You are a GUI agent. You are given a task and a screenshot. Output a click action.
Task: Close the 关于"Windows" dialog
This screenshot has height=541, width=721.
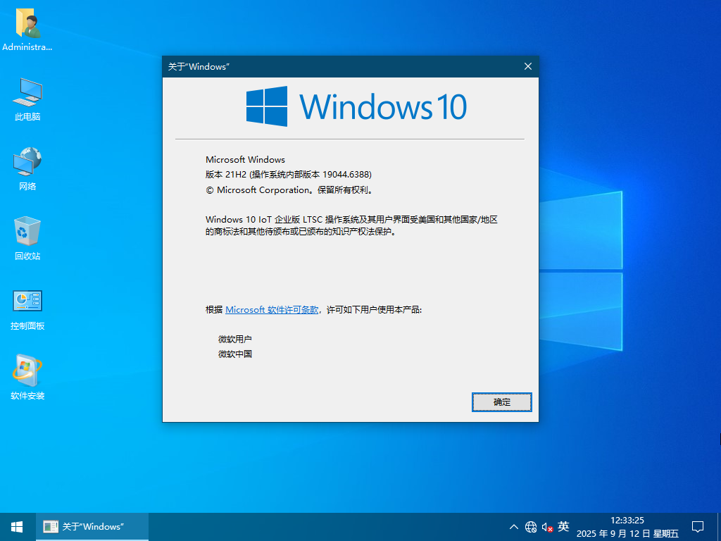point(528,66)
